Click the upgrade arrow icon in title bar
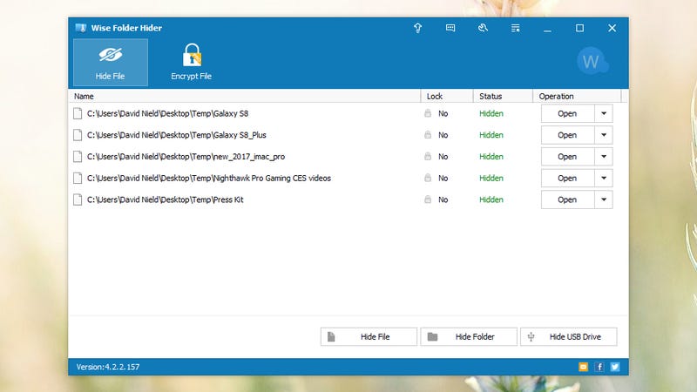 tap(418, 28)
